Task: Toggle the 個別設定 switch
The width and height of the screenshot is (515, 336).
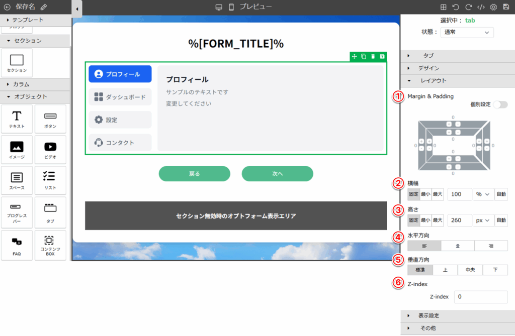Action: pos(500,104)
